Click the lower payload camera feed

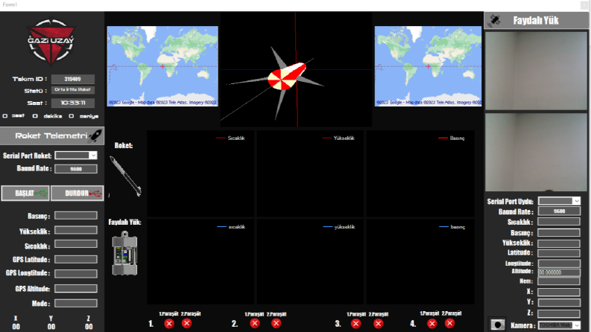[x=537, y=152]
